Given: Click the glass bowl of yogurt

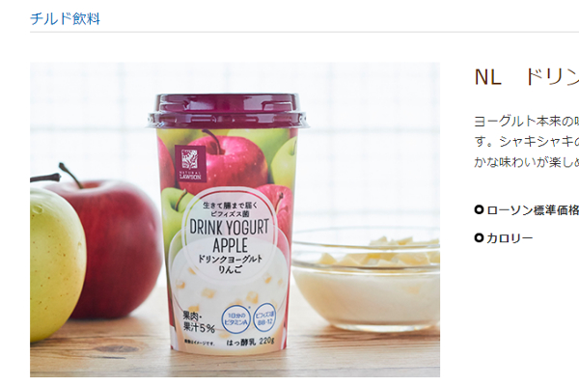Looking at the screenshot, I should (x=366, y=279).
